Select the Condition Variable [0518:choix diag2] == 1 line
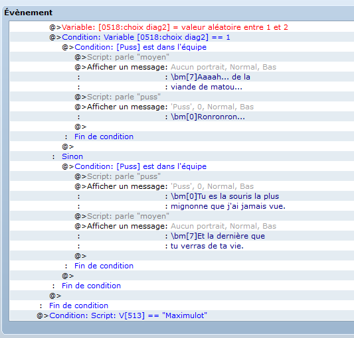This screenshot has height=338, width=354. tap(182, 37)
